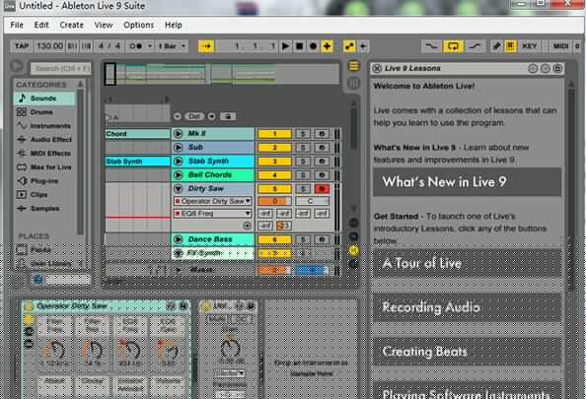Collapse the Dirty Saw track
Image resolution: width=586 pixels, height=399 pixels.
pyautogui.click(x=179, y=189)
